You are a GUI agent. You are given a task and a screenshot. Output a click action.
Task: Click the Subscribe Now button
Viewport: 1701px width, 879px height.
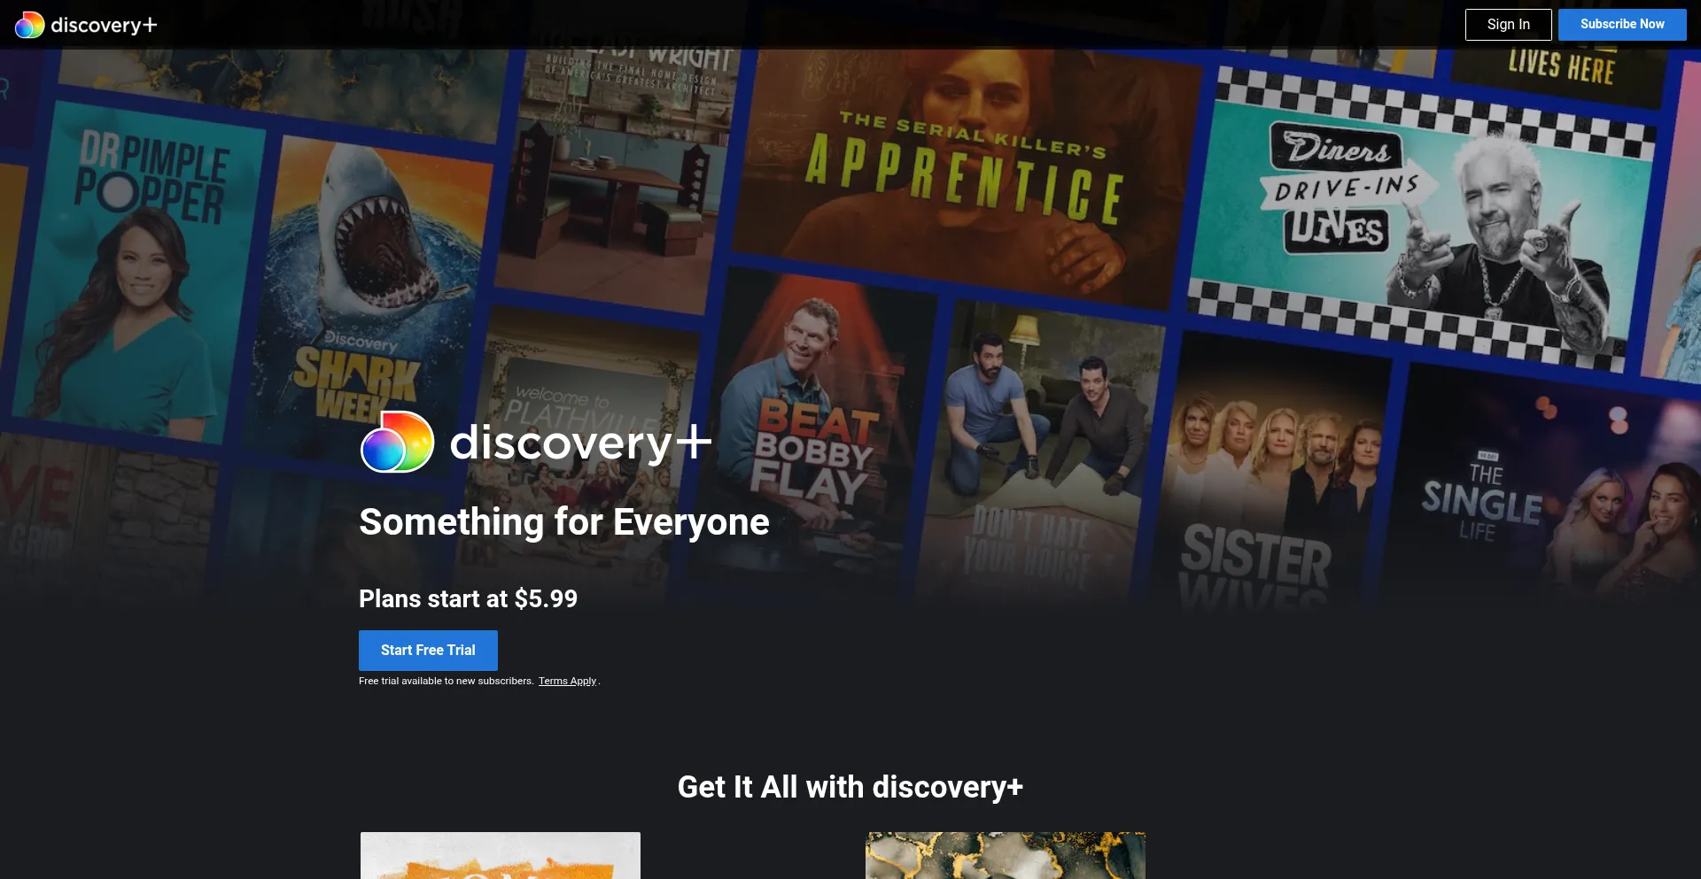(1622, 25)
